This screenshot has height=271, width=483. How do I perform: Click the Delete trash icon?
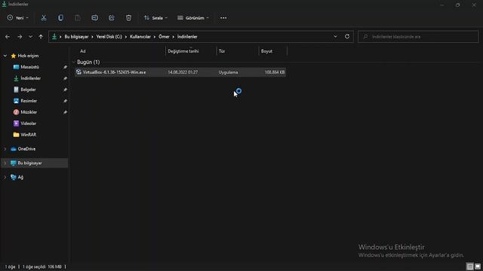pos(128,18)
